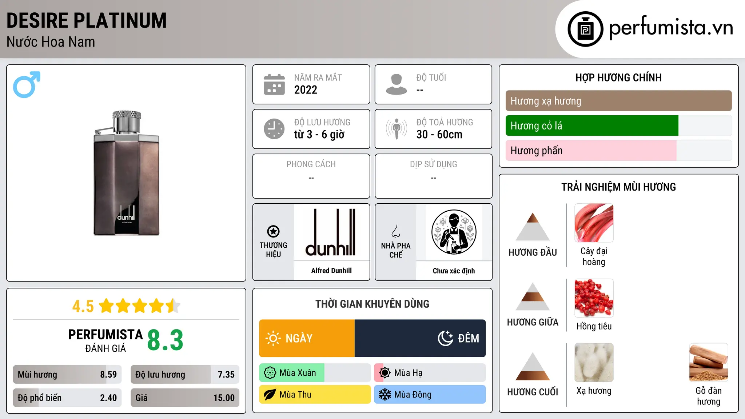Click the Desire Platinum bottle image
The image size is (745, 419).
tap(126, 173)
